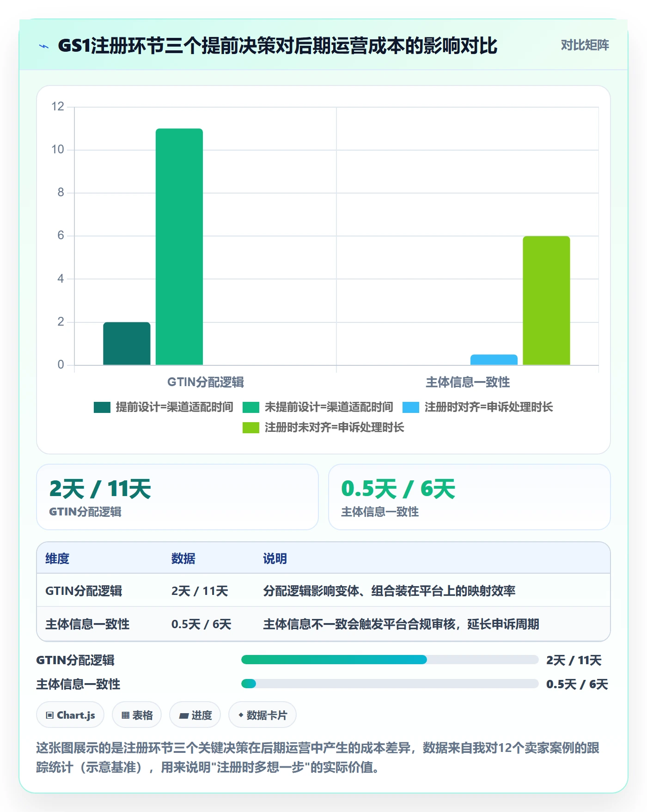This screenshot has width=647, height=812.
Task: Click the lightning bolt icon beside the title
Action: click(x=44, y=46)
